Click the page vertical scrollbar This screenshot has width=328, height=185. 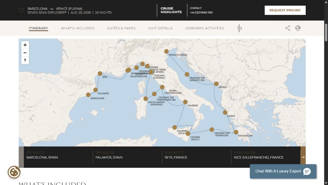pos(326,32)
